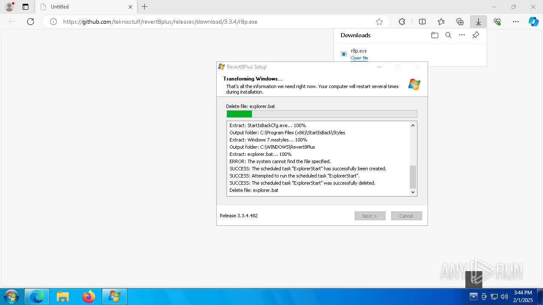
Task: Open the Collections panel
Action: point(460,22)
